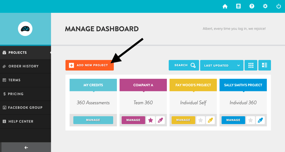Viewport: 285px width, 152px height.
Task: Collapse the sidebar with the left arrow
Action: click(26, 147)
